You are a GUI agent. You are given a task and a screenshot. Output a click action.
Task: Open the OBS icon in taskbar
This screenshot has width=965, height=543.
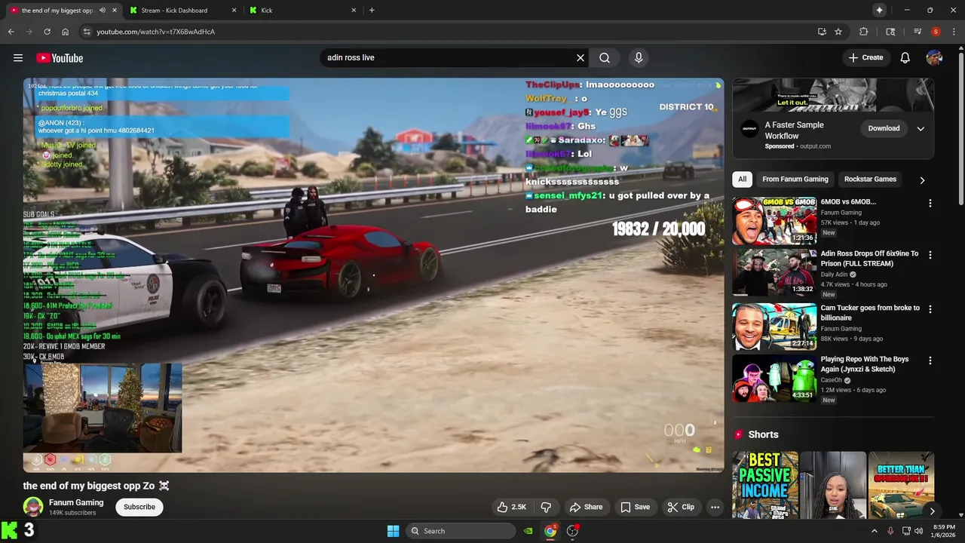coord(573,531)
